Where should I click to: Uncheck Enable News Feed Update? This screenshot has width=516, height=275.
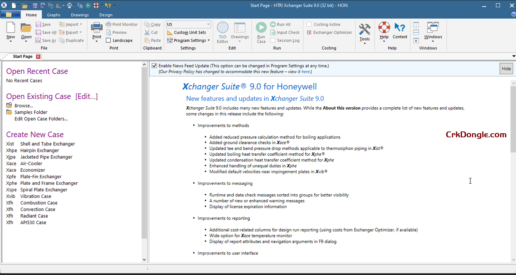pyautogui.click(x=154, y=66)
